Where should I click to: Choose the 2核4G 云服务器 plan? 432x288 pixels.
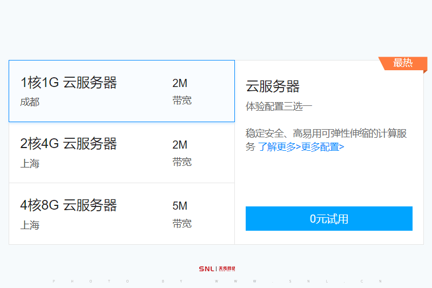[69, 144]
